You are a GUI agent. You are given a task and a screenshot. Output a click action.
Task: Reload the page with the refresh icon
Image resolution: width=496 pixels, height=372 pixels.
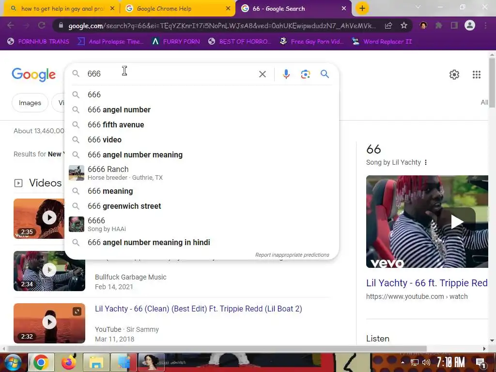[42, 25]
